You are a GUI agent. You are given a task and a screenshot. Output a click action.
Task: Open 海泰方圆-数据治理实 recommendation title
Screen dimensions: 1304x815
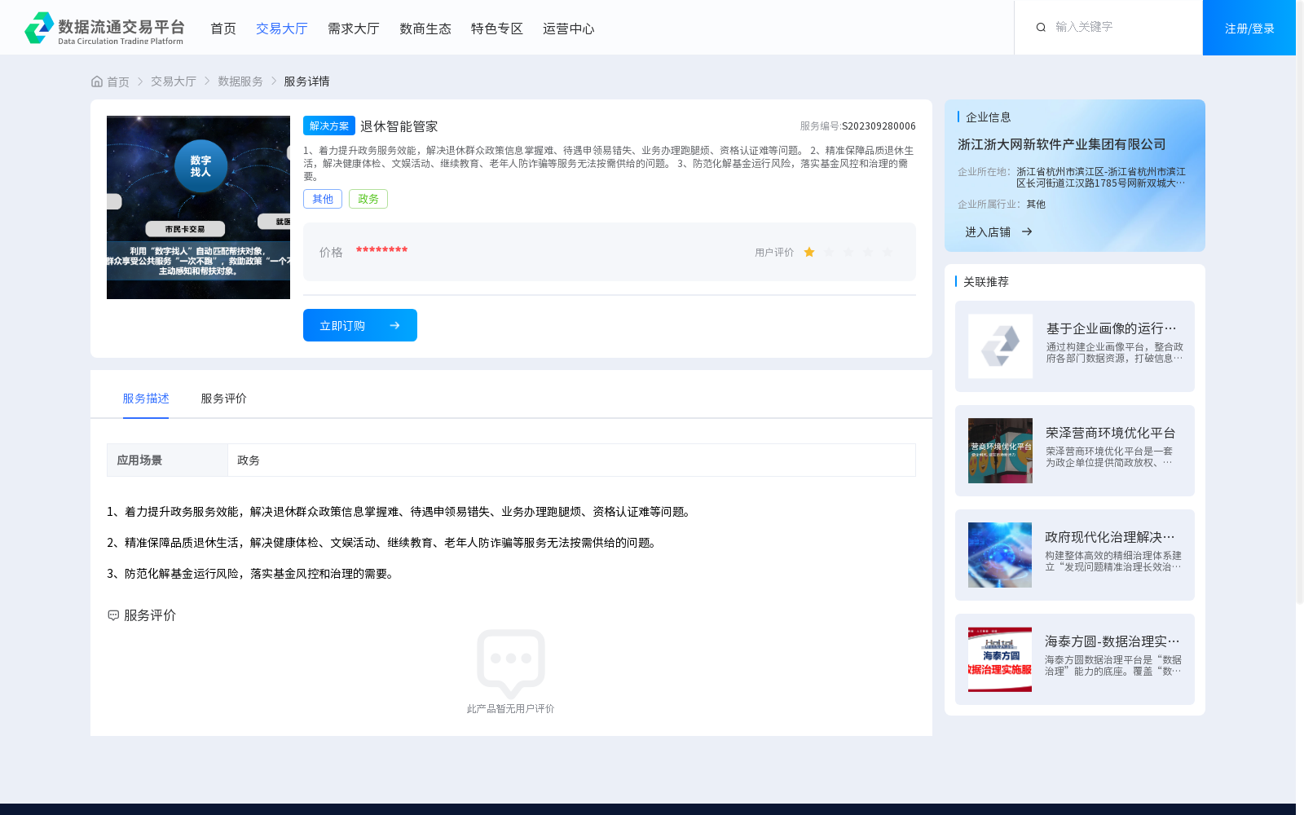coord(1112,641)
